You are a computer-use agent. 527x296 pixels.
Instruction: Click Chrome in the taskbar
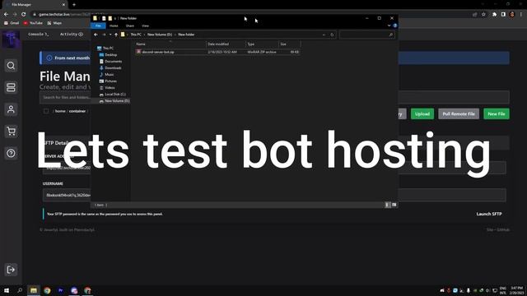coord(47,290)
